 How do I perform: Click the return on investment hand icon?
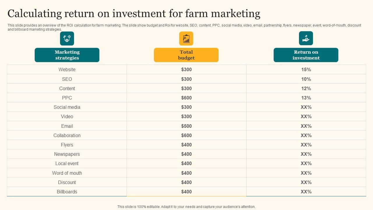306,38
